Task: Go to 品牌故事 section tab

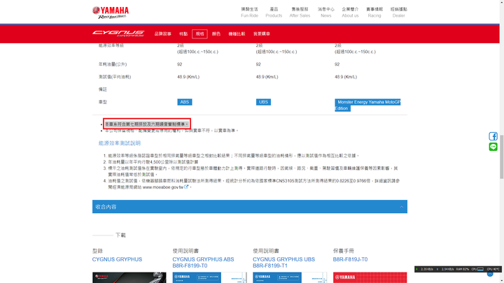Action: click(x=162, y=34)
